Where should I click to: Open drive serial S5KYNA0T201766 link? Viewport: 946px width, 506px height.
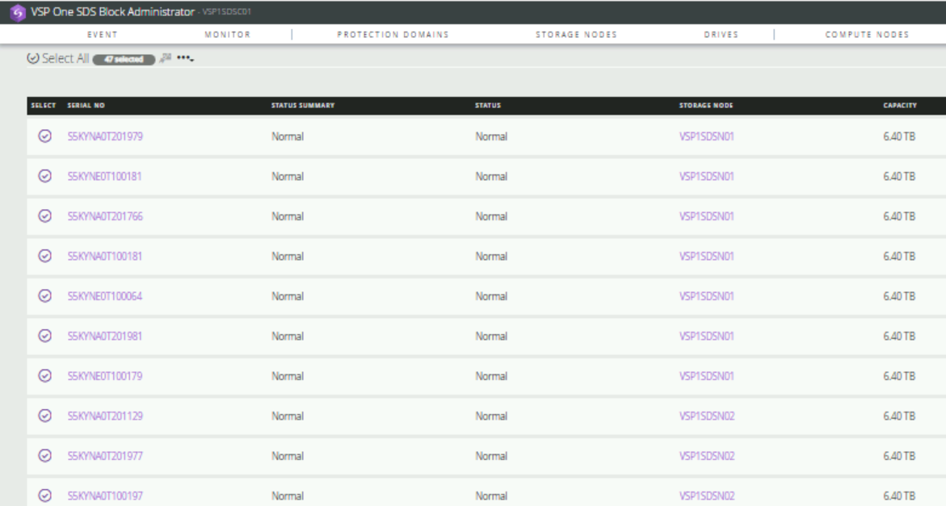coord(105,216)
